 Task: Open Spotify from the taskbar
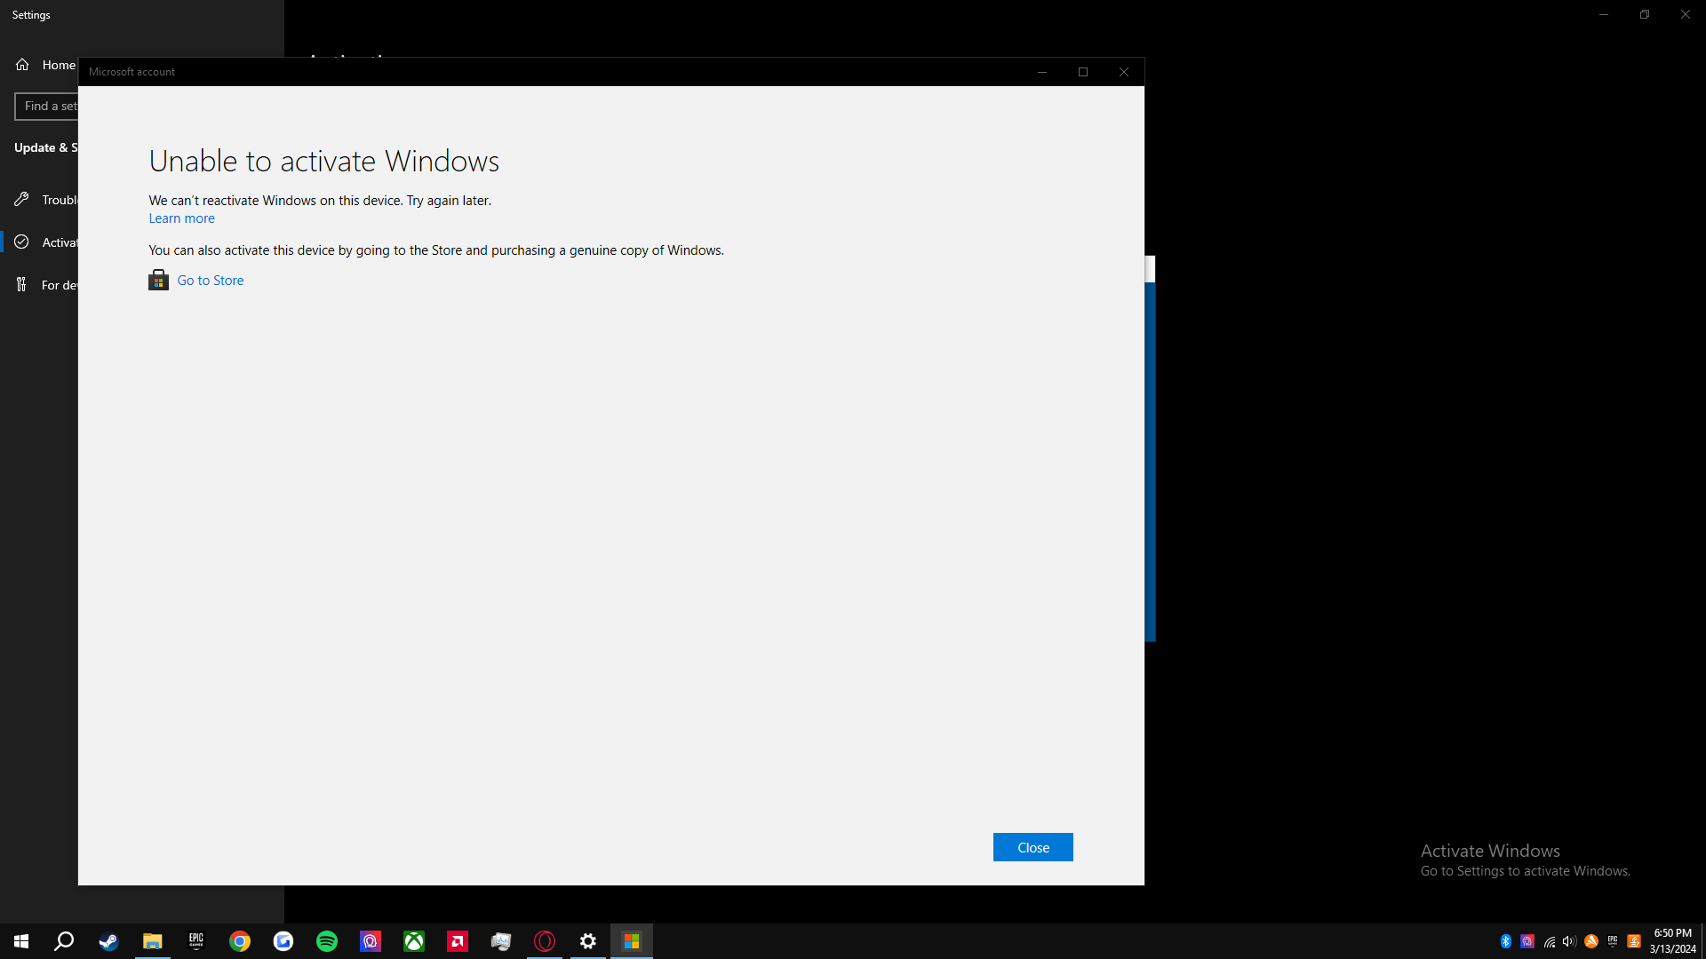(x=327, y=941)
